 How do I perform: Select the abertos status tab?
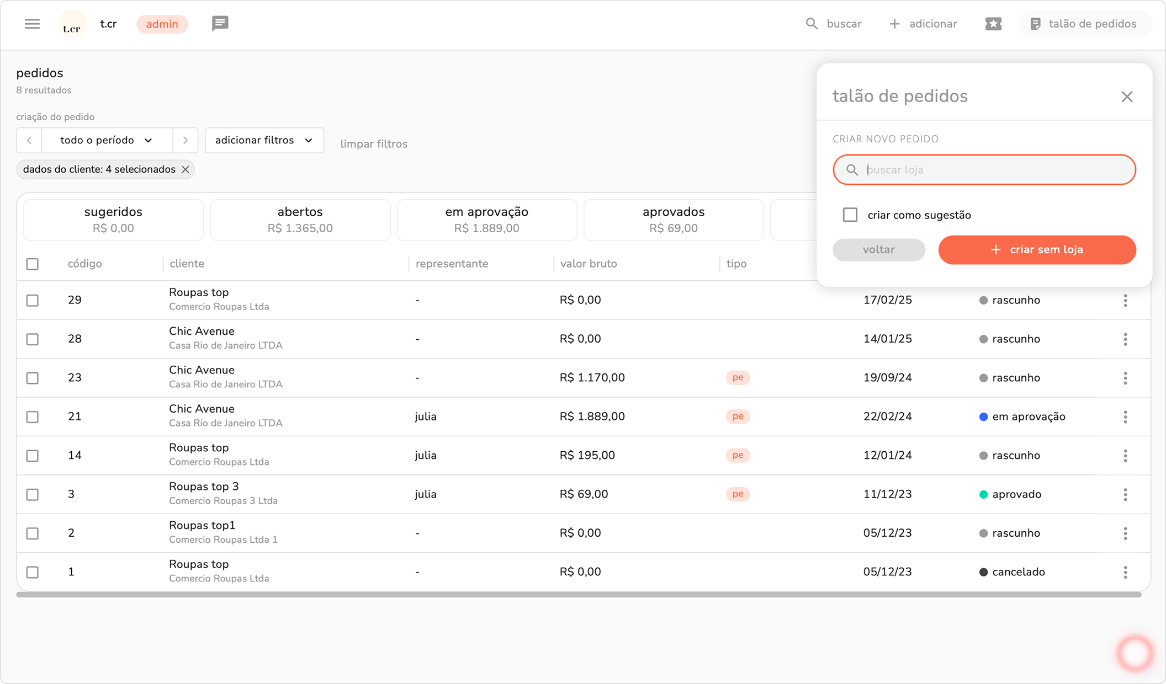coord(300,220)
